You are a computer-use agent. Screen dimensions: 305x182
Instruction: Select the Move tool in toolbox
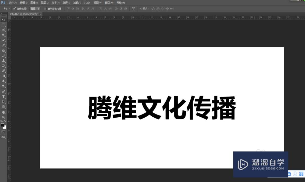tap(3, 20)
